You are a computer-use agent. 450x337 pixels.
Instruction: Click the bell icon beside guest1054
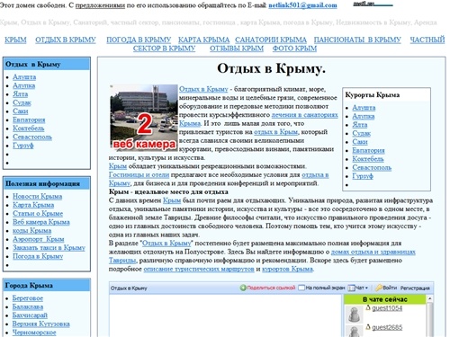[368, 307]
